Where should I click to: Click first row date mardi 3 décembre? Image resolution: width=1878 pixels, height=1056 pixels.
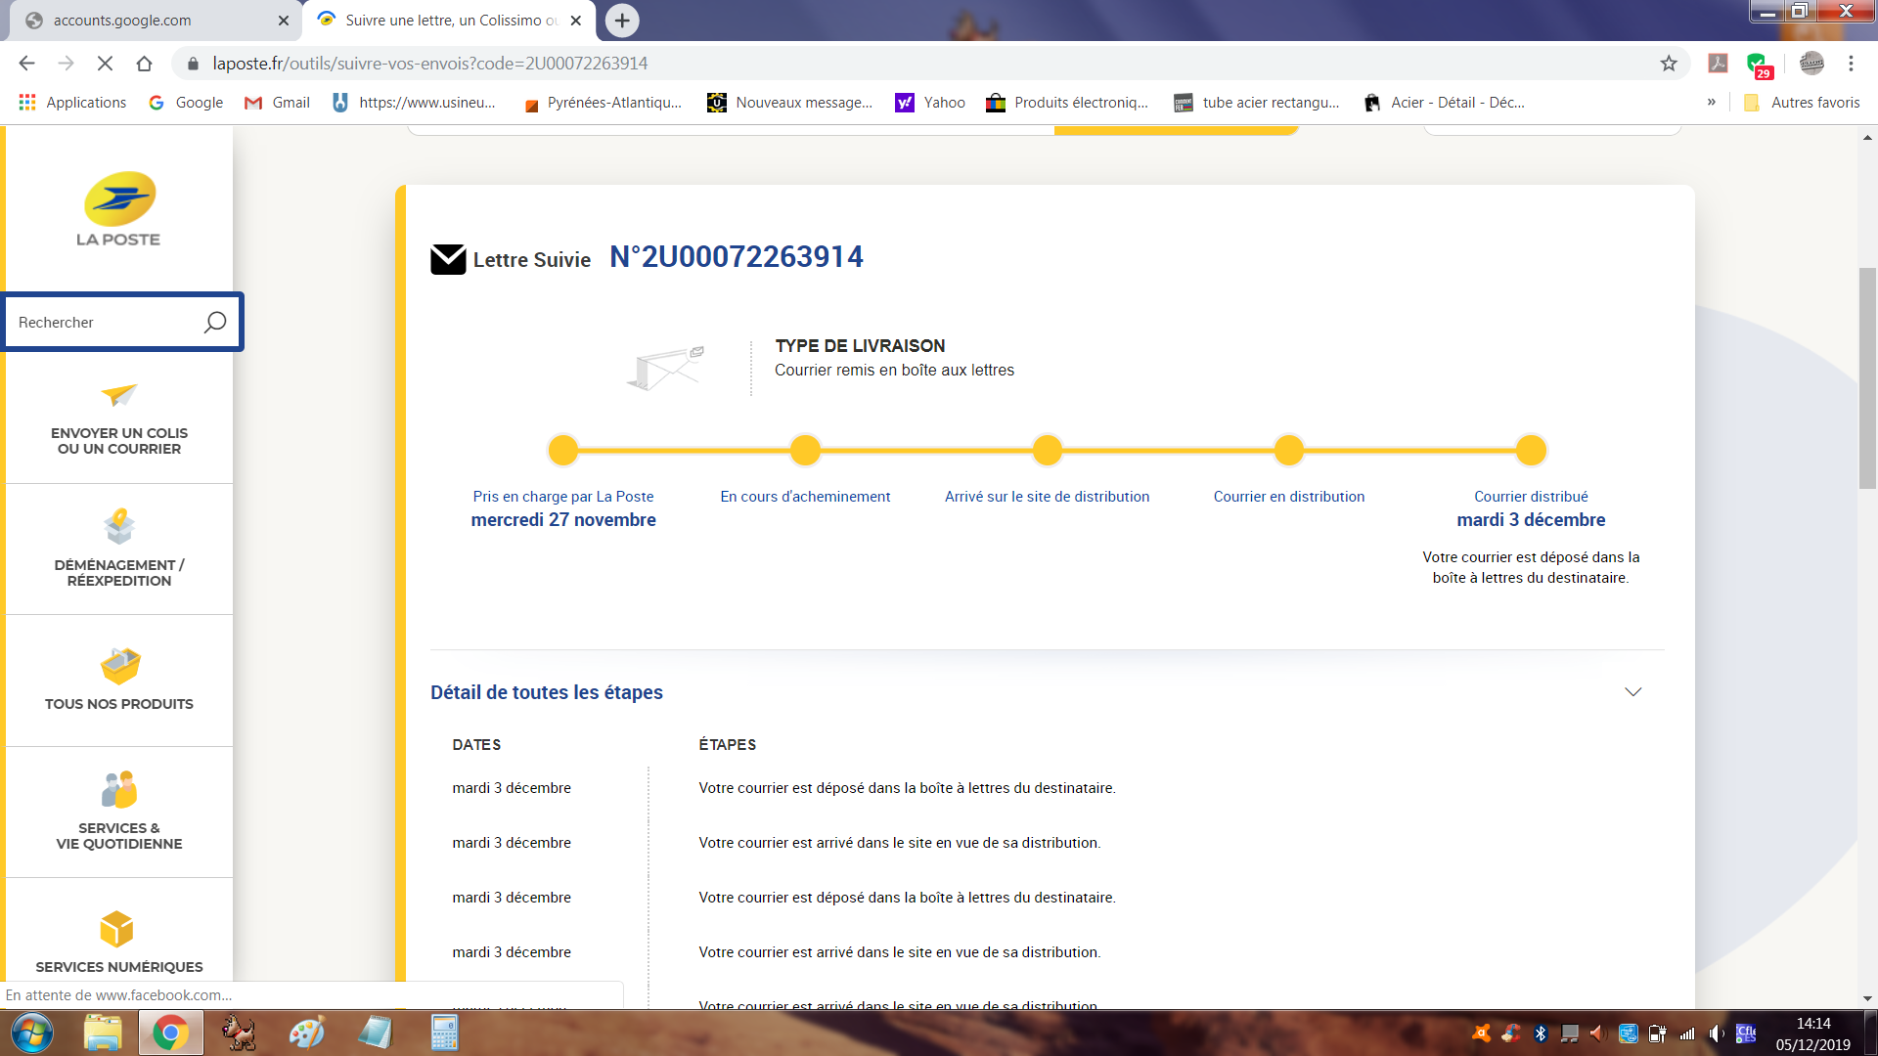[x=512, y=788]
